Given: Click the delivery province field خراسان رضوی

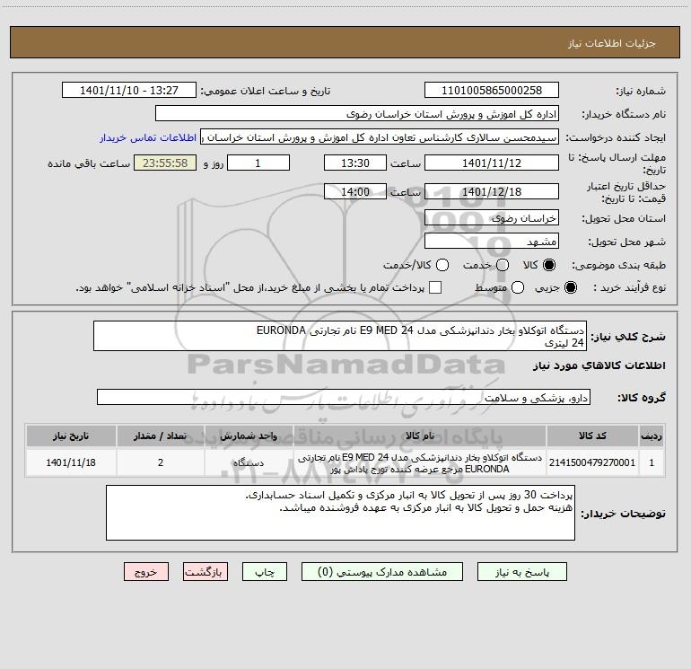Looking at the screenshot, I should click(x=492, y=218).
